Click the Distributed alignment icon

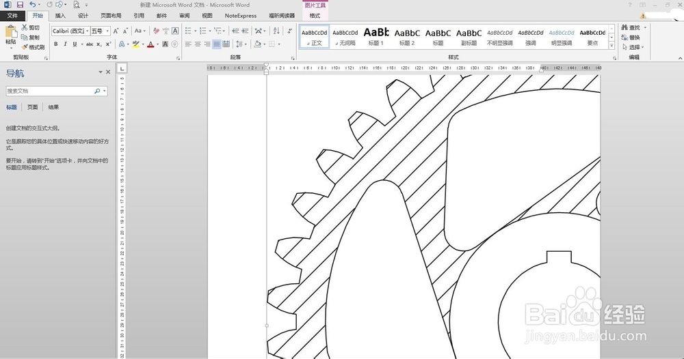coord(226,44)
